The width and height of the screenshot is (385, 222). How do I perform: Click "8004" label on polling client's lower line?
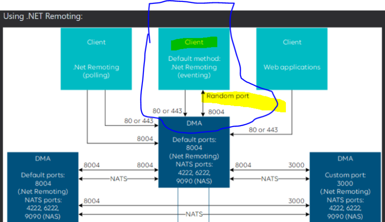(x=145, y=139)
